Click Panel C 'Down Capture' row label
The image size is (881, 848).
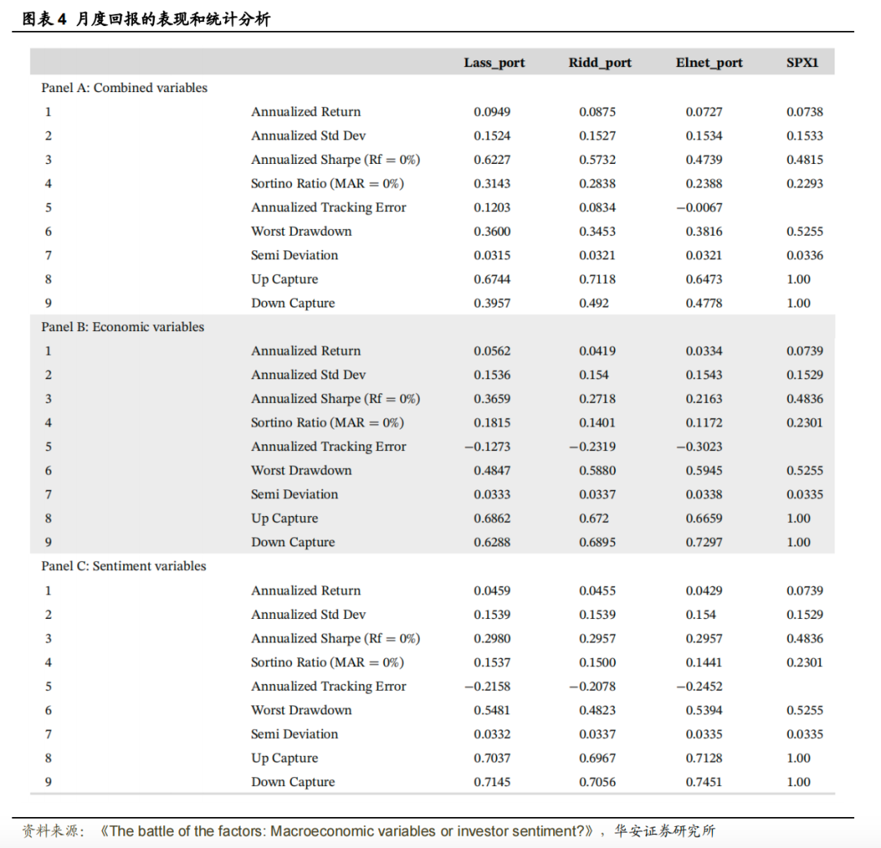click(293, 782)
